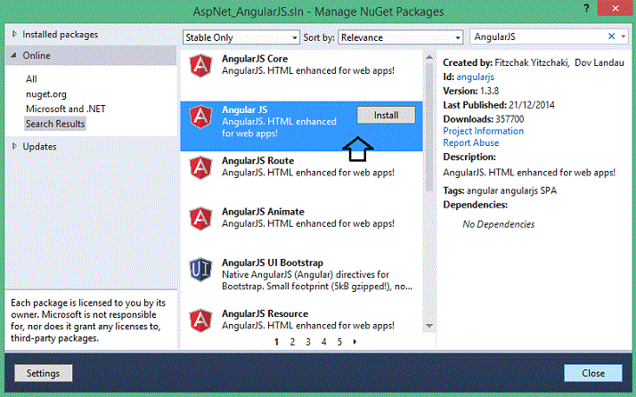Open the angularjs Id link

(x=475, y=77)
